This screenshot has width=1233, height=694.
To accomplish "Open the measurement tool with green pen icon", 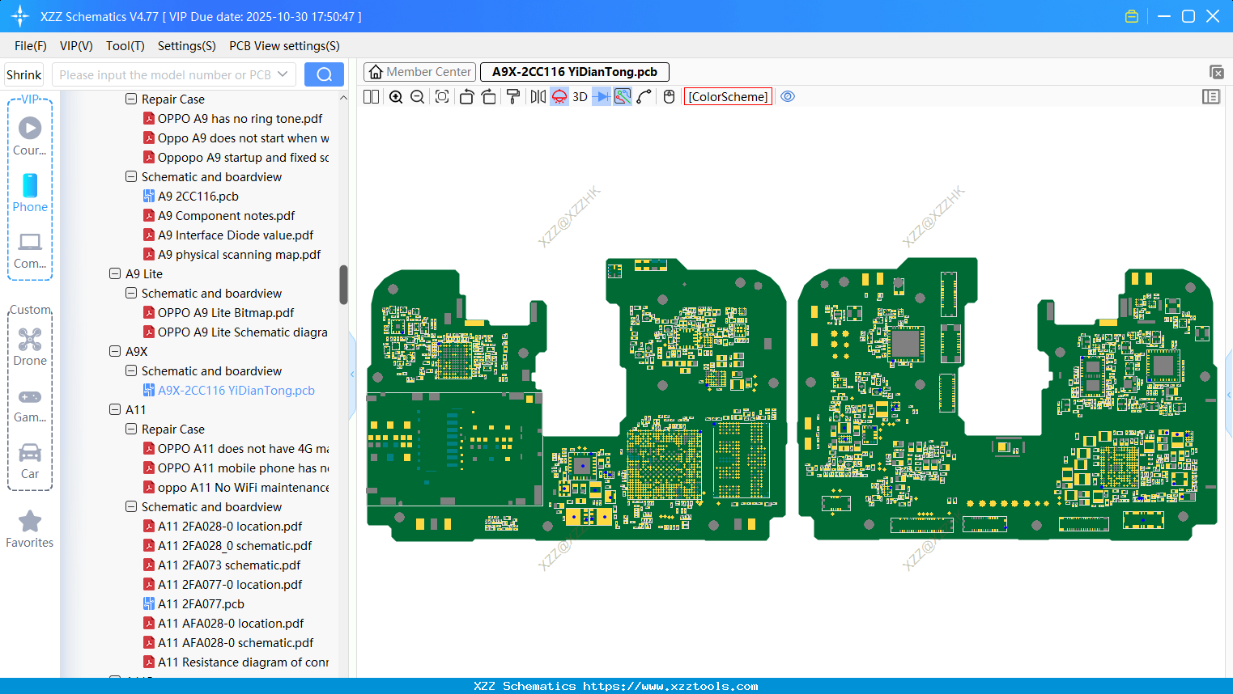I will point(622,96).
